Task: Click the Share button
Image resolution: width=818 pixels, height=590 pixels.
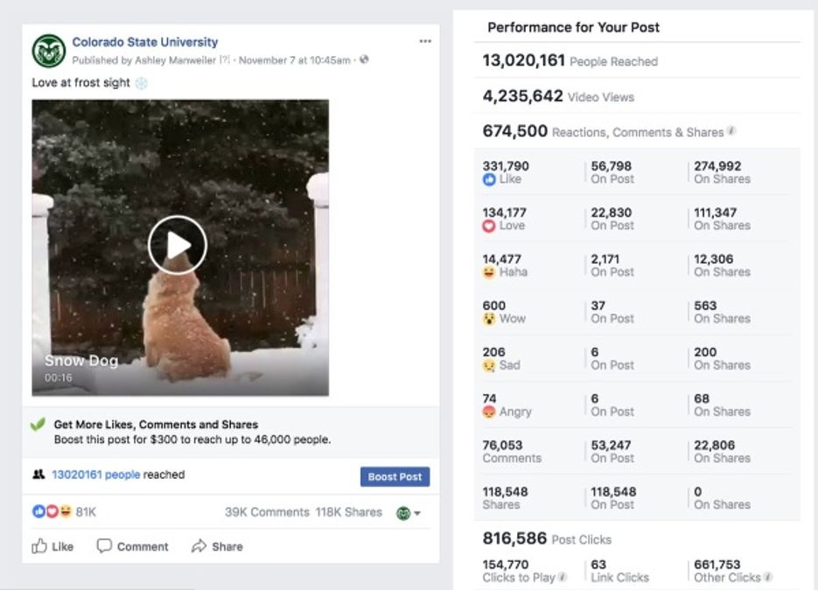Action: pyautogui.click(x=217, y=546)
